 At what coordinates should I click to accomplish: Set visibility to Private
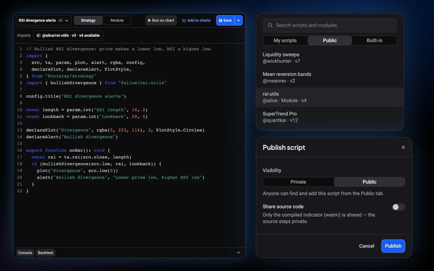point(298,182)
